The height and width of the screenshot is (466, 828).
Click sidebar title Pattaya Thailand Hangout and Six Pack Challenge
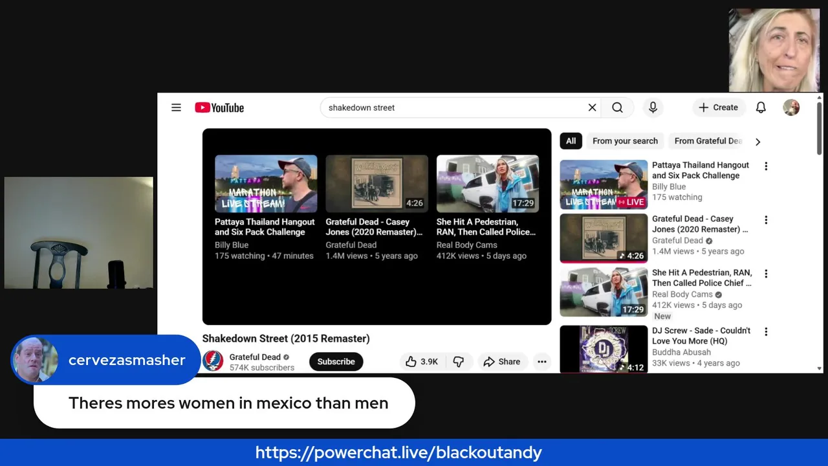click(701, 170)
